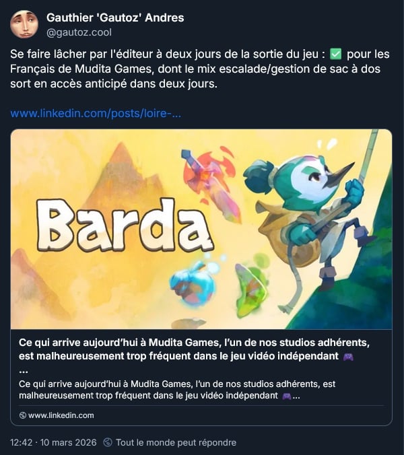Viewport: 404px width, 455px height.
Task: Click the timestamp 12:42 · 10 mars 2026
Action: pos(53,442)
